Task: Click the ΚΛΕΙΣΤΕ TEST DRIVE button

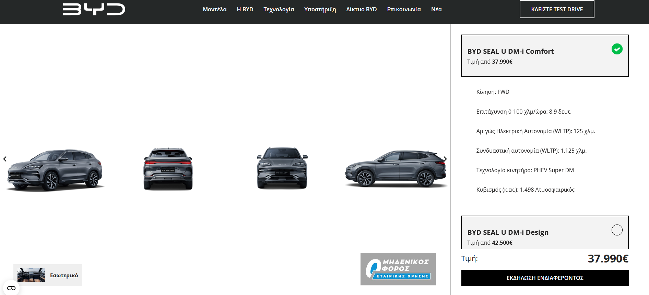Action: (x=557, y=9)
